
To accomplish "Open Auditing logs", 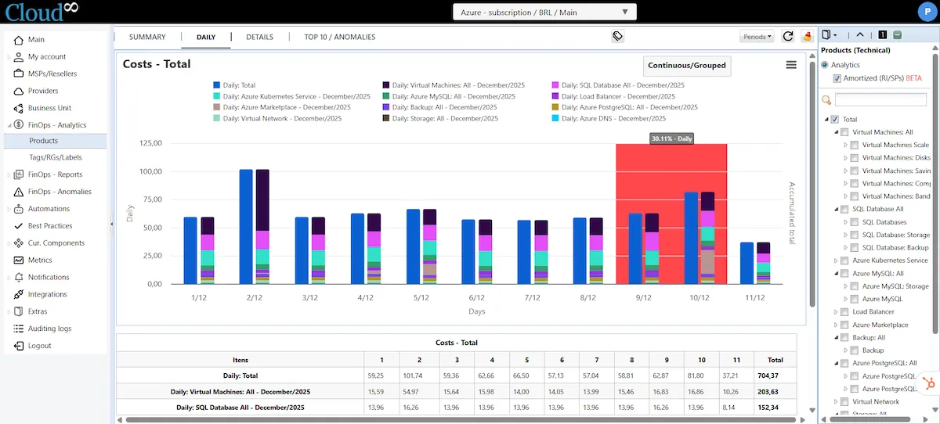I will click(49, 329).
